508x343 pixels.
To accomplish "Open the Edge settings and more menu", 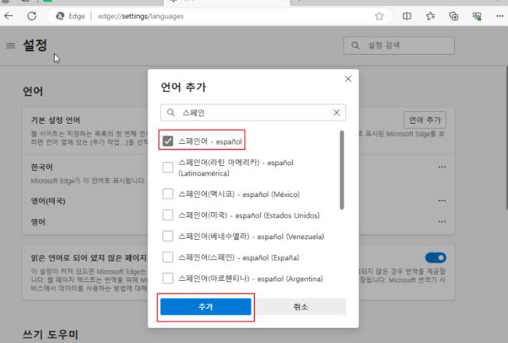I will pyautogui.click(x=500, y=16).
